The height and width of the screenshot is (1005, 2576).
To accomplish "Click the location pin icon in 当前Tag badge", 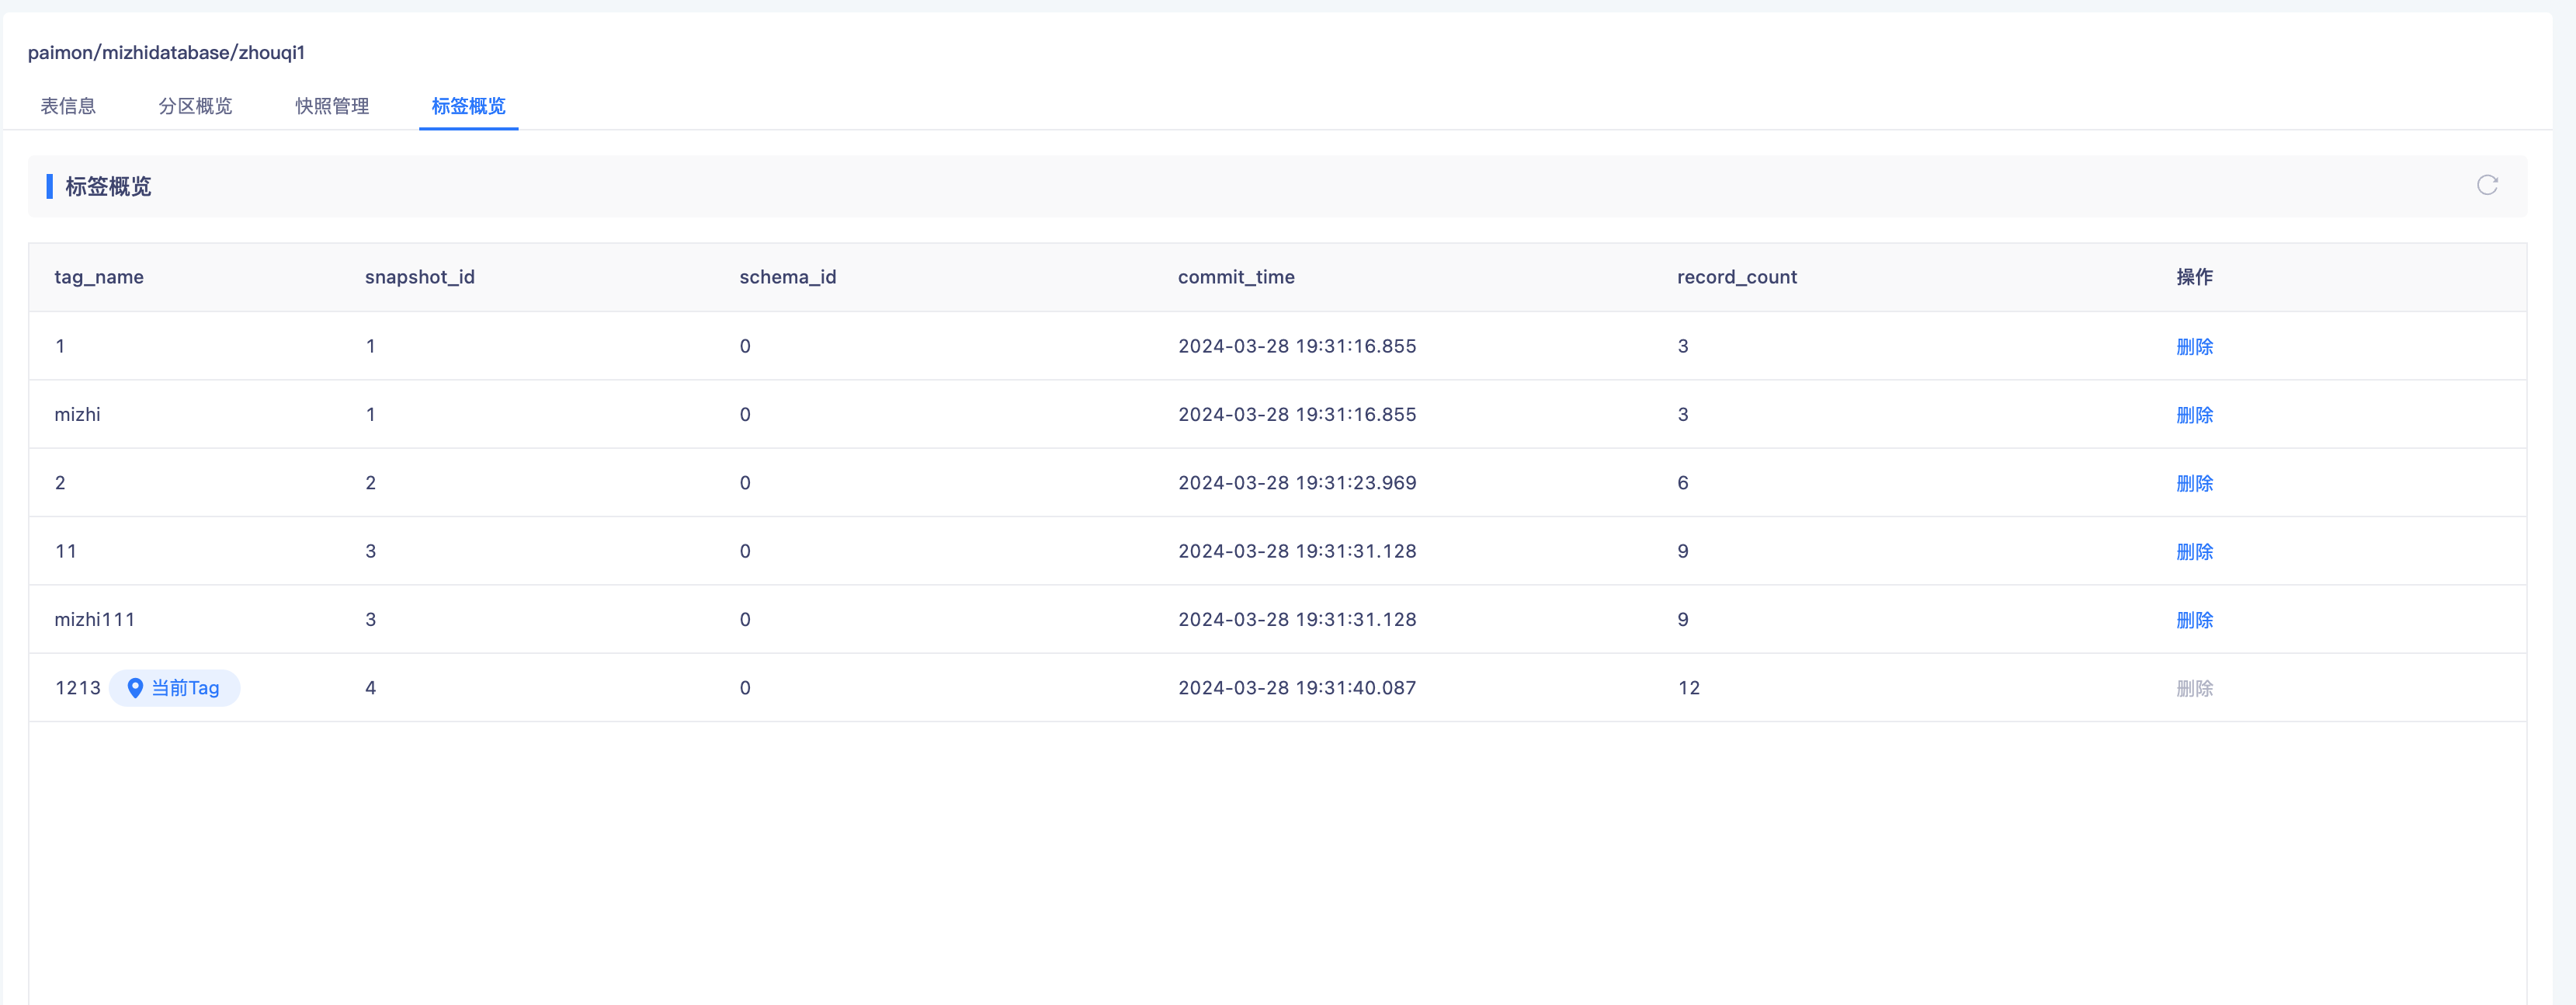I will point(135,688).
